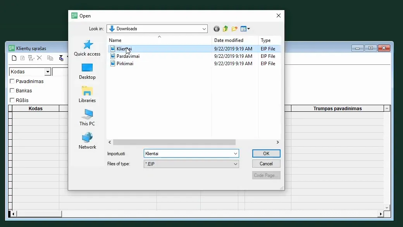Click the delete X icon in Klientų sąrašas toolbar
The width and height of the screenshot is (403, 227).
[39, 58]
